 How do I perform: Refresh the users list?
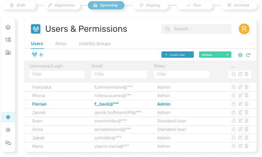click(248, 55)
